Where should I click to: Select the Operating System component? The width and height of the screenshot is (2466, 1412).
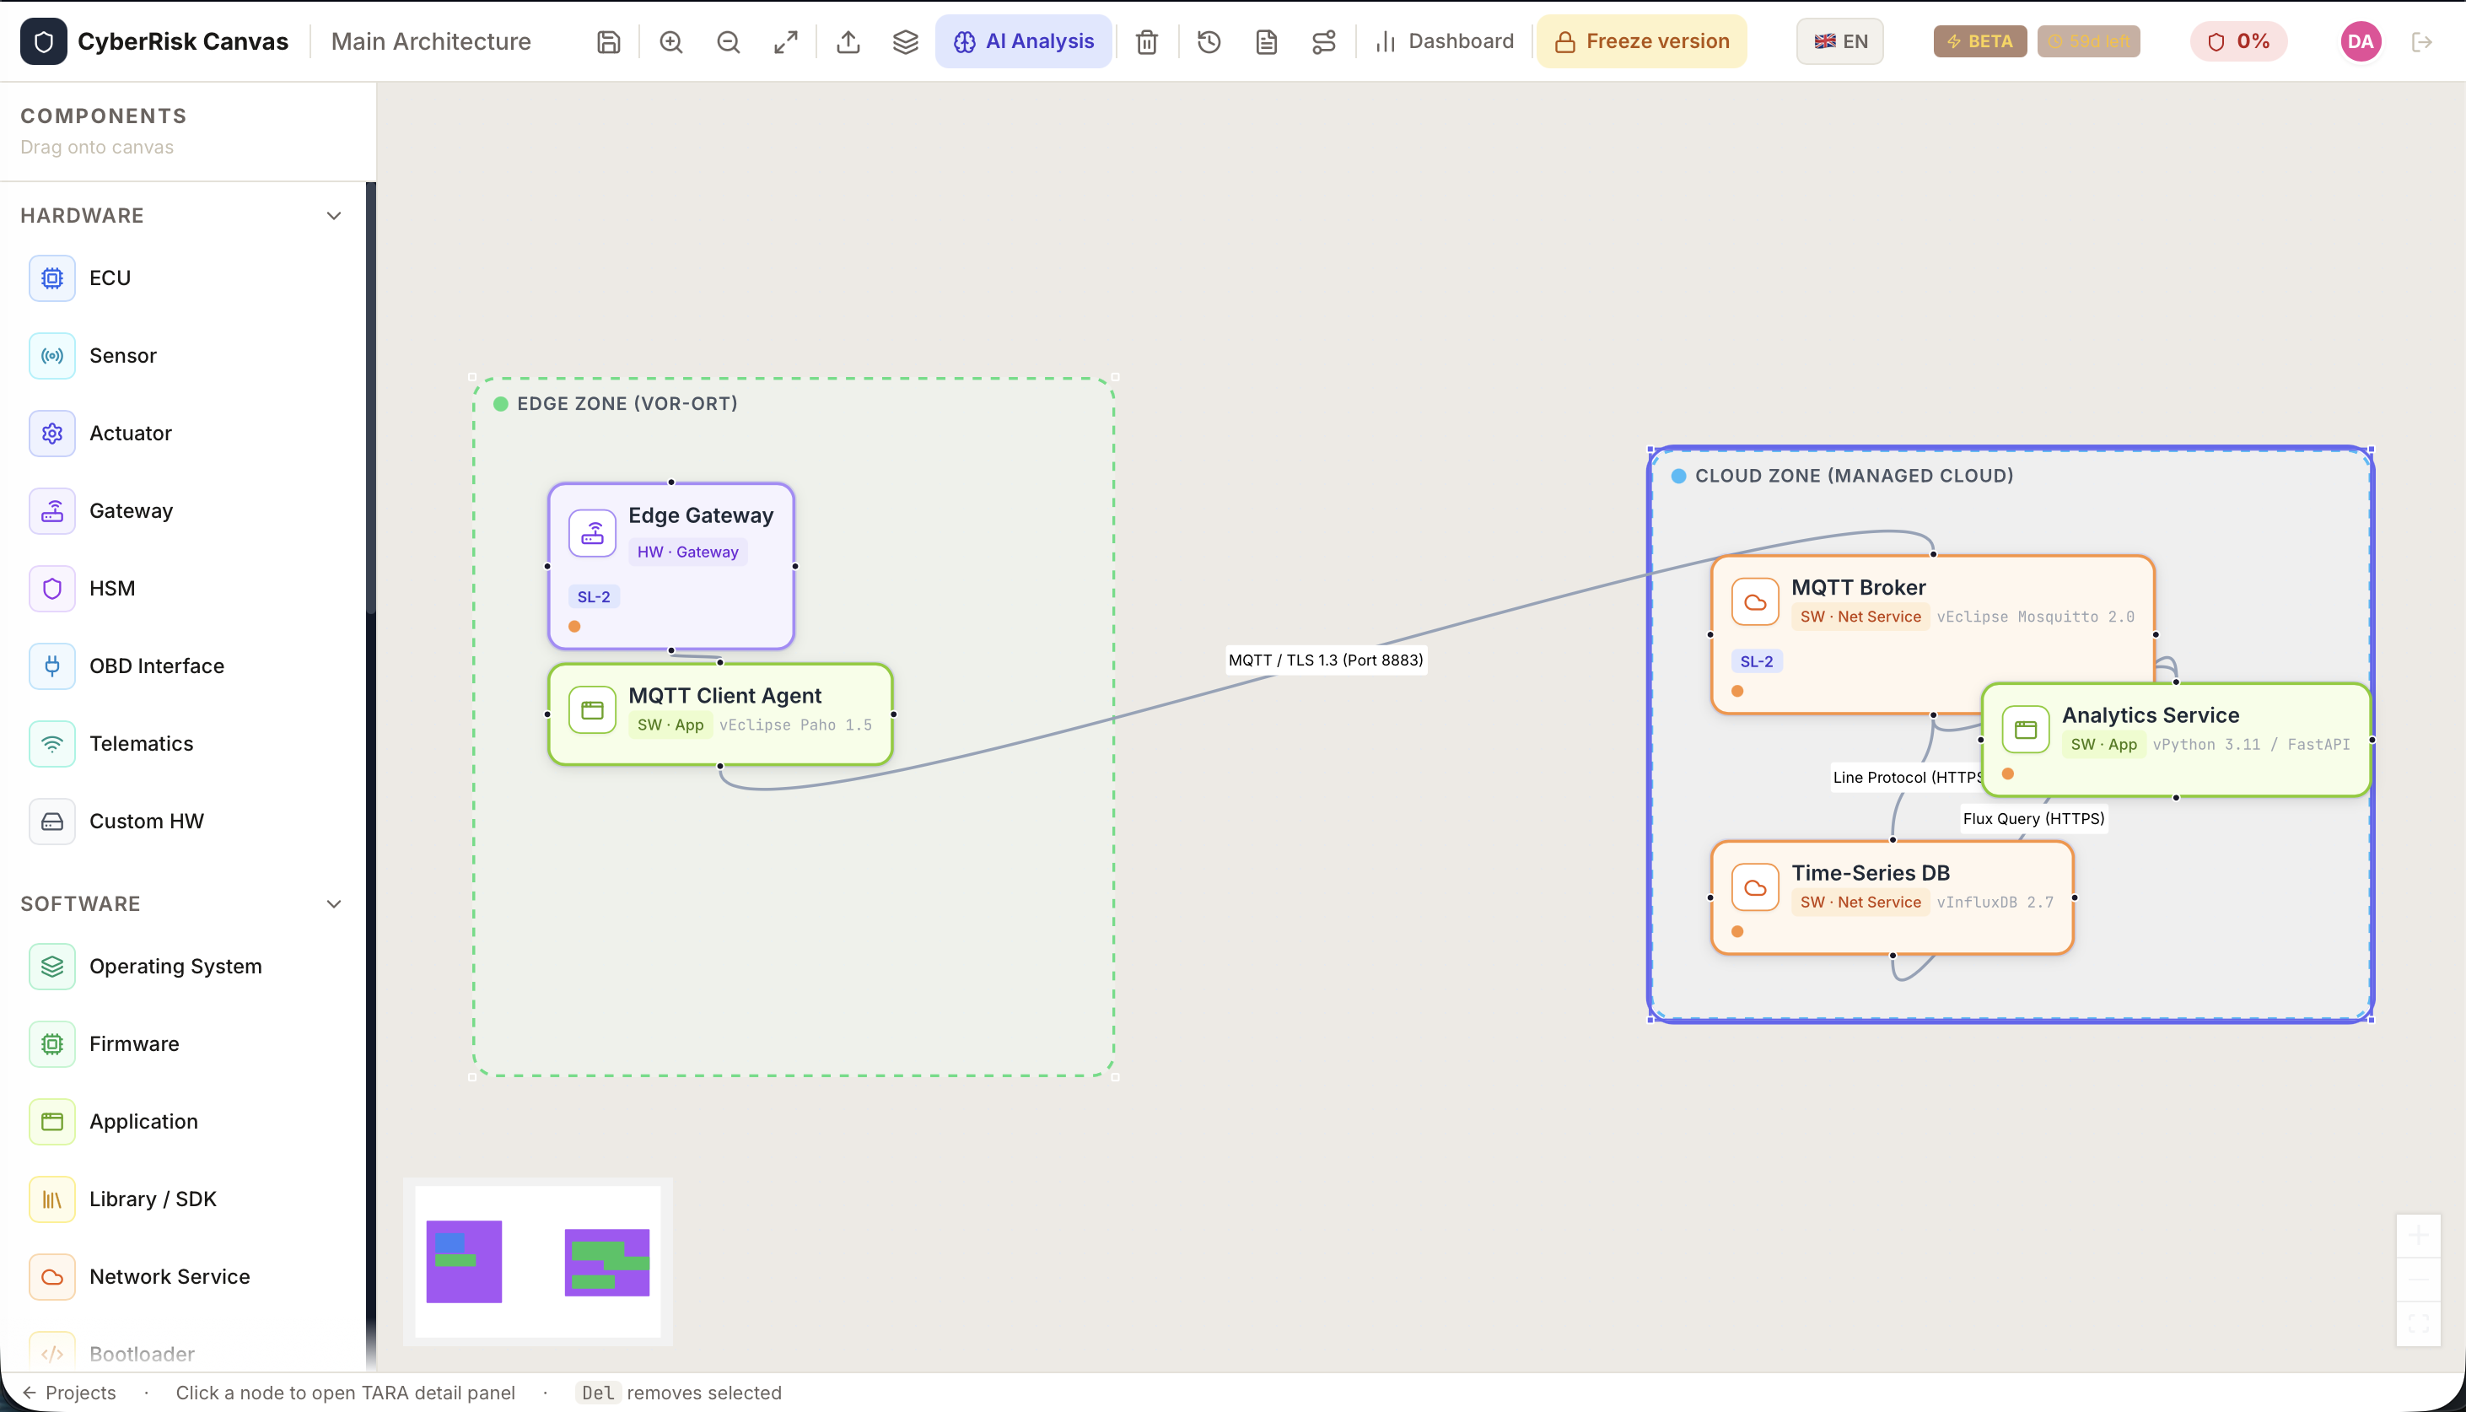tap(183, 967)
